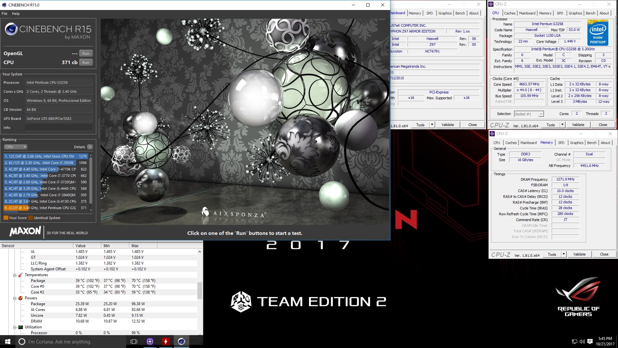Open the Action Center notifications icon
Image resolution: width=618 pixels, height=348 pixels.
tap(590, 342)
